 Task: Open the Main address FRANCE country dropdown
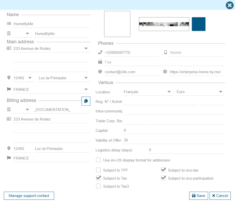pos(86,89)
